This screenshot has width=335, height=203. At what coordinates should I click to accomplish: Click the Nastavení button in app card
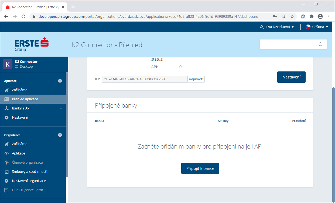[x=291, y=77]
